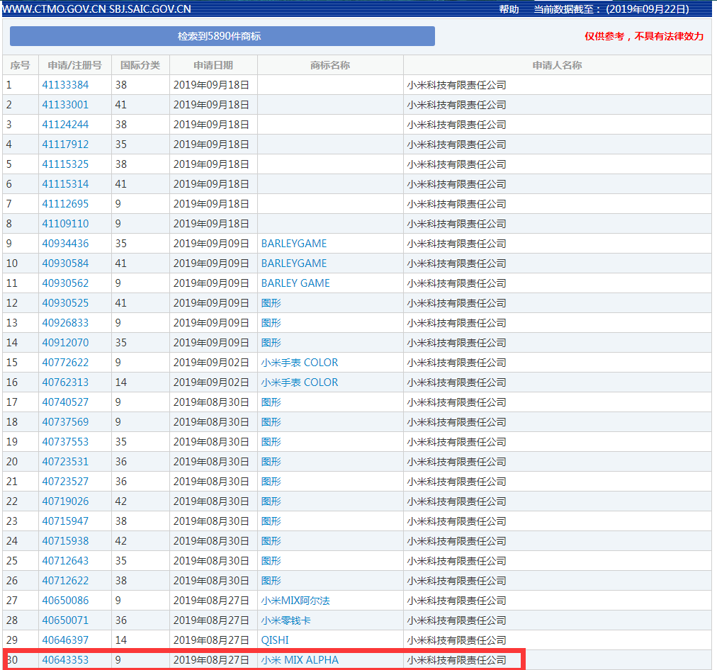Screen dimensions: 717x670
Task: Click application number 40930562
Action: point(65,283)
